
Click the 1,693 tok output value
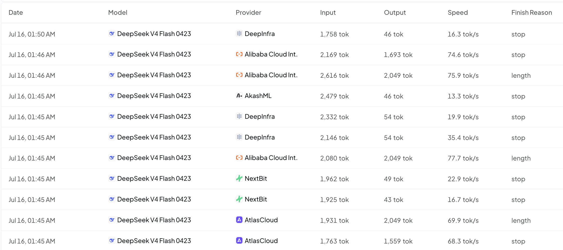pos(398,55)
